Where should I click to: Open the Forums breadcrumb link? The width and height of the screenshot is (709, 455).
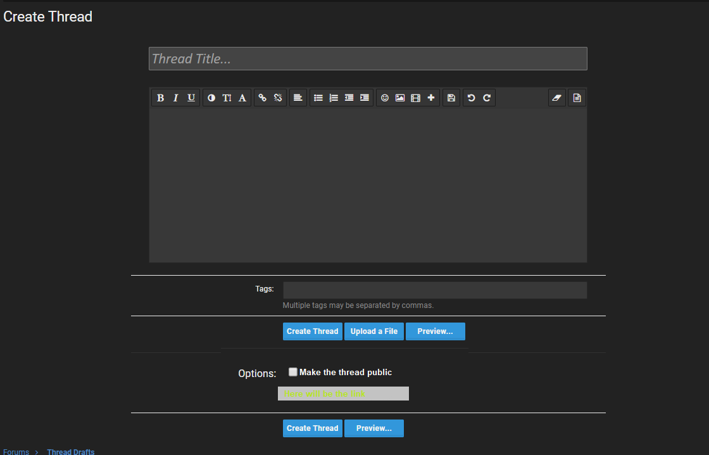(16, 452)
